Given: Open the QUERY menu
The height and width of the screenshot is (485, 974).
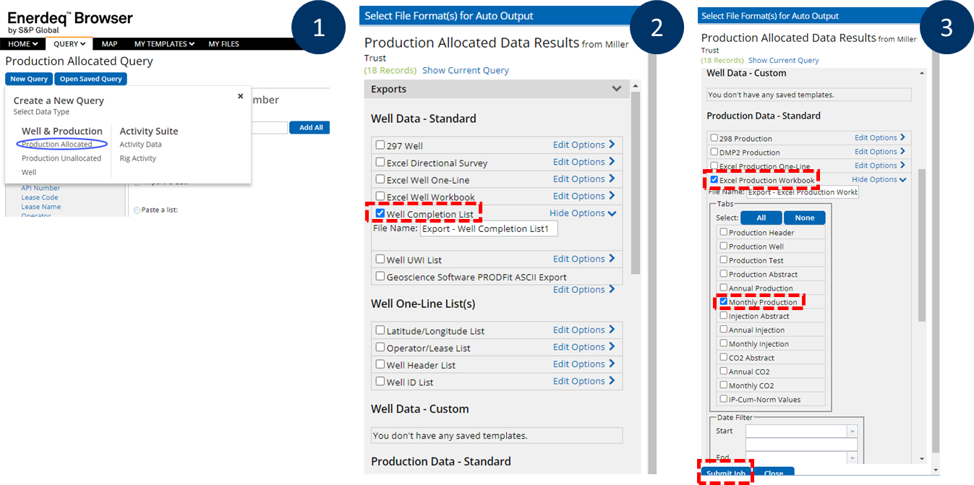Looking at the screenshot, I should (x=69, y=44).
